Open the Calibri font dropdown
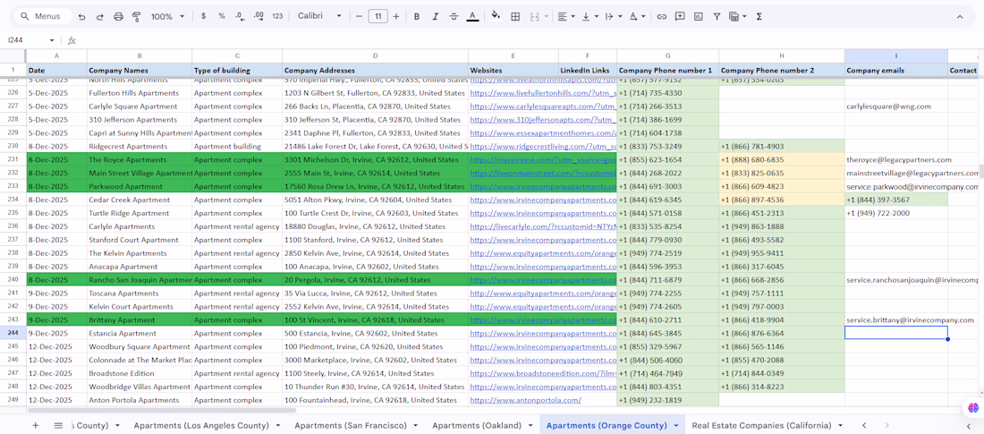Viewport: 984px width, 434px height. [x=319, y=16]
